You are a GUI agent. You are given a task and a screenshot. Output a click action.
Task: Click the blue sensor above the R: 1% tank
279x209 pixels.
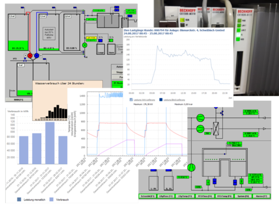tap(168, 170)
